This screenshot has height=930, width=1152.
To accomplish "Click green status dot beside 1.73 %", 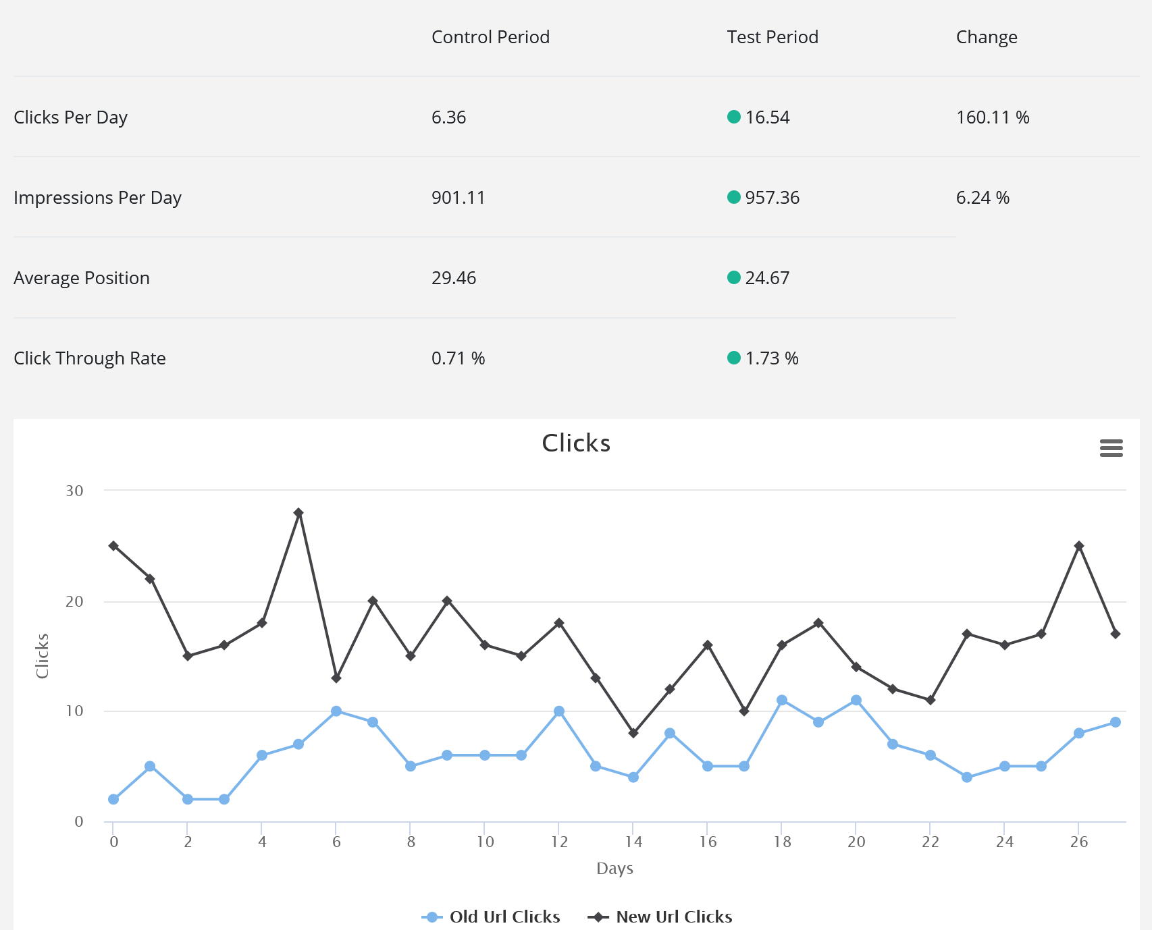I will [734, 358].
